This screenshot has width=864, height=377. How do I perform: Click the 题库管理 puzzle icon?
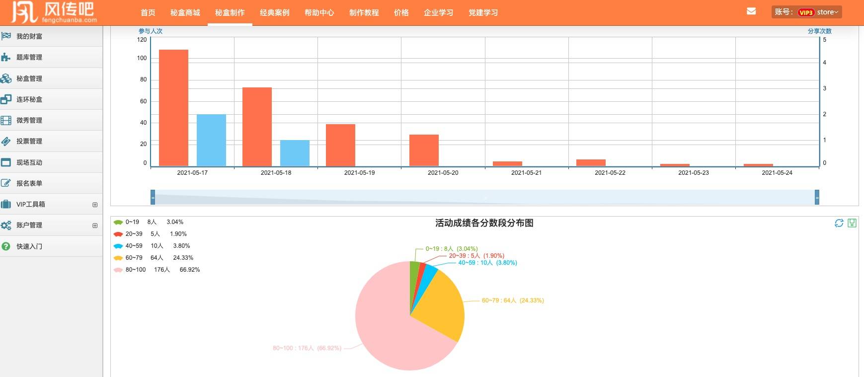click(x=6, y=57)
